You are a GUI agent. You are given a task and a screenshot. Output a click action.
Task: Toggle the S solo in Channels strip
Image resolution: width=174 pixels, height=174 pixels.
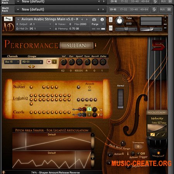pos(54,62)
